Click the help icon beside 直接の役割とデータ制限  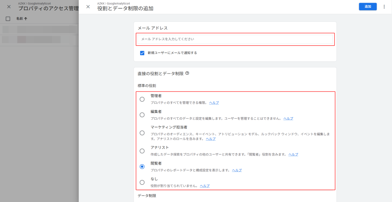click(187, 73)
